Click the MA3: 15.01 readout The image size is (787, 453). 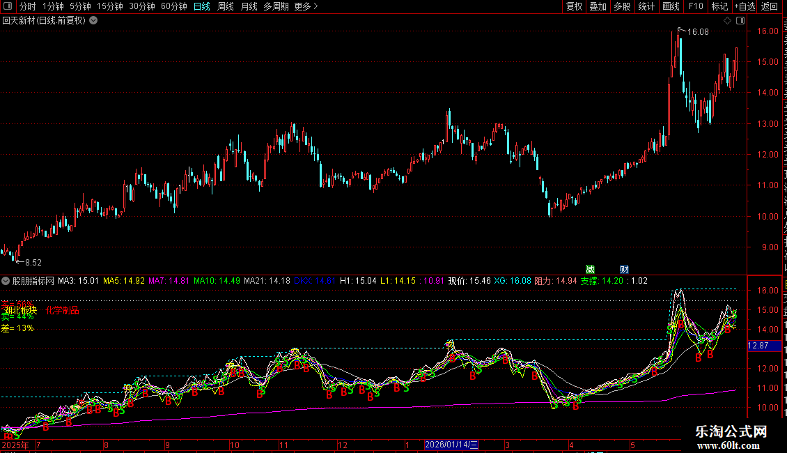click(x=78, y=281)
